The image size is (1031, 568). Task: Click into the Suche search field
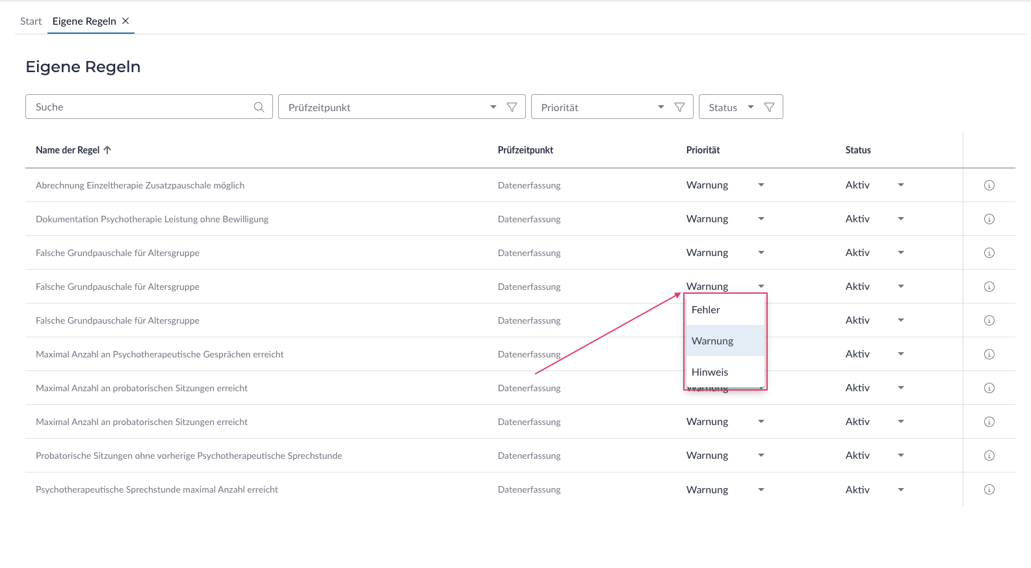(x=140, y=107)
